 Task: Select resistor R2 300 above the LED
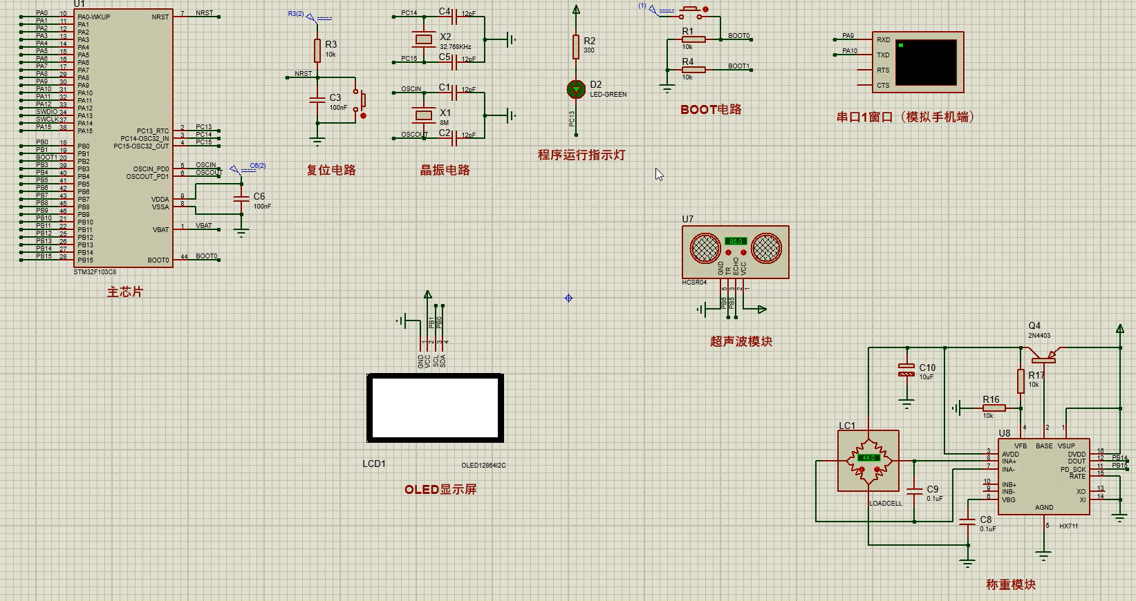pos(576,47)
